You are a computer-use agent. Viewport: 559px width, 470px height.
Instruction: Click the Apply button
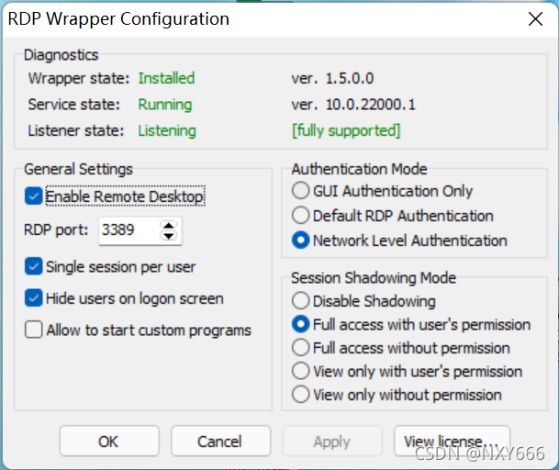pos(332,442)
